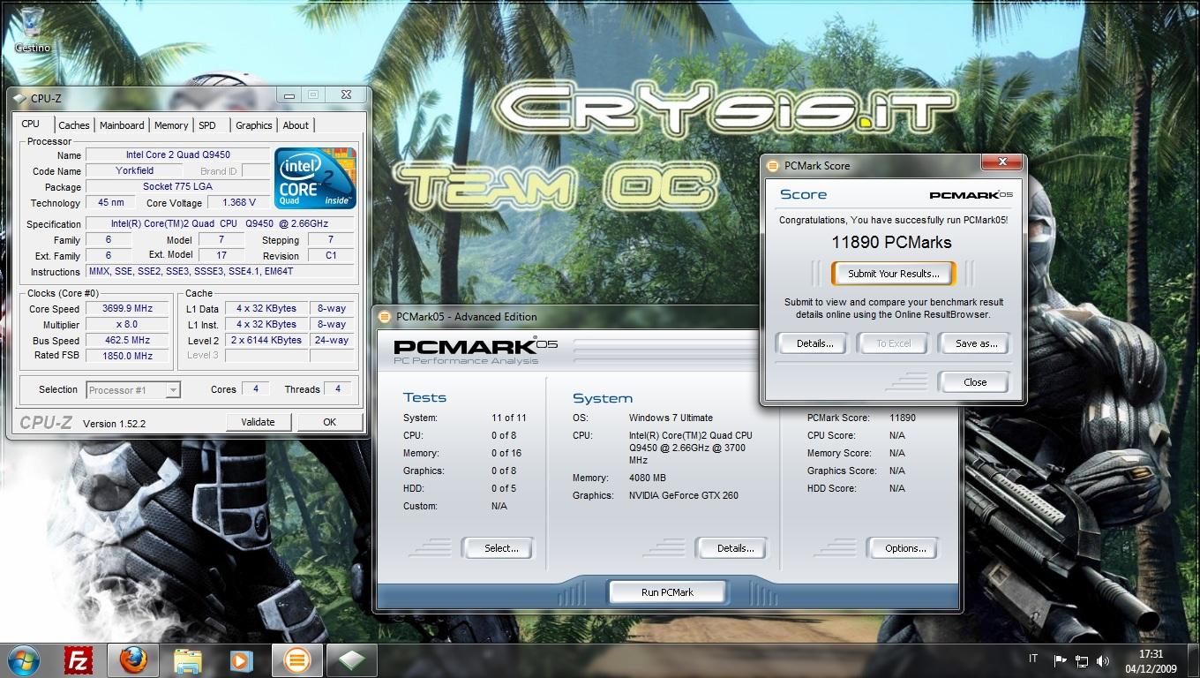1200x678 pixels.
Task: Select the CPU-Z taskbar icon
Action: click(x=352, y=660)
